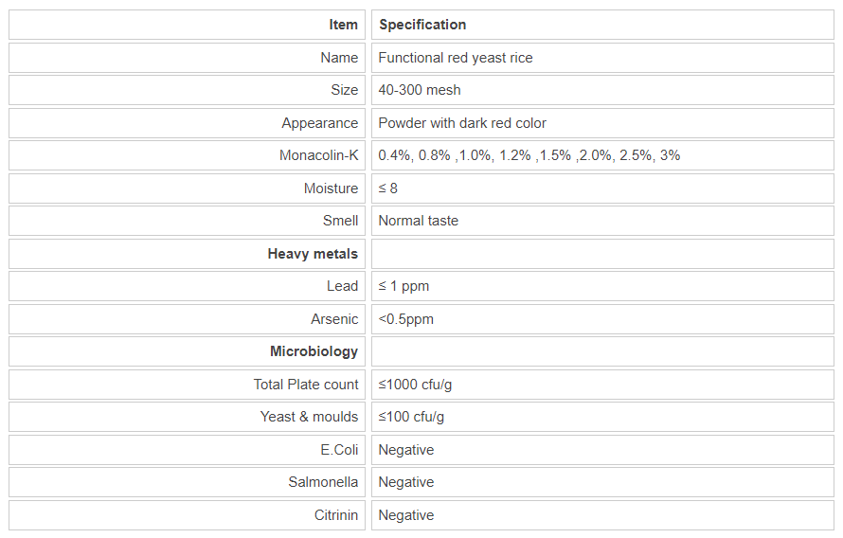The width and height of the screenshot is (843, 538).
Task: Click the '≤100 cfu/g' value cell
Action: click(411, 417)
